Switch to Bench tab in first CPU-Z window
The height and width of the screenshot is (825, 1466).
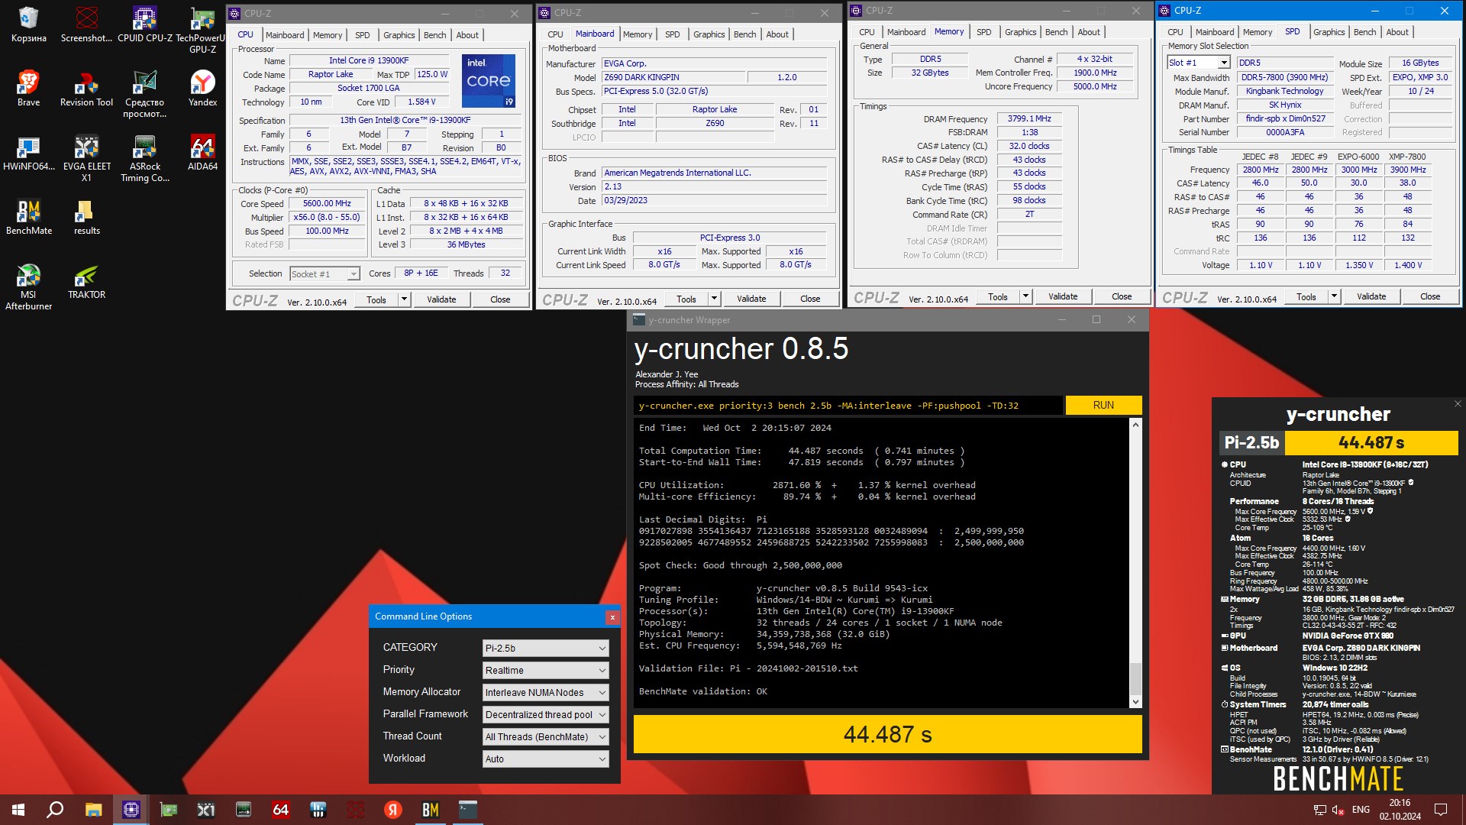click(x=434, y=35)
